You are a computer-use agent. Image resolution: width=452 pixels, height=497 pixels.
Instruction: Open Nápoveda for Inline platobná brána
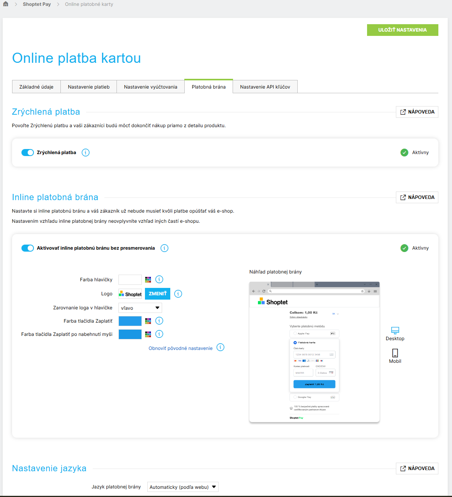417,197
